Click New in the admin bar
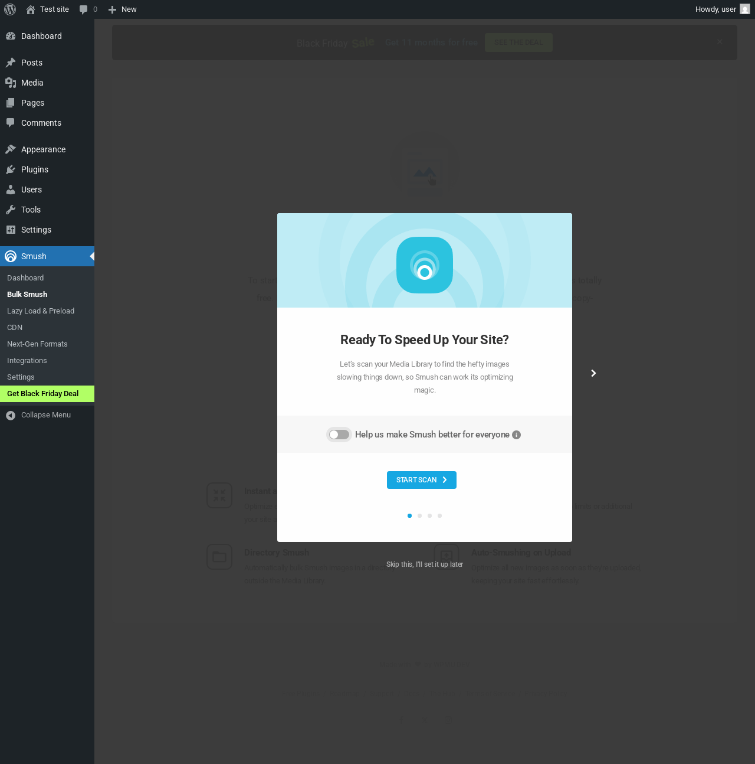755x764 pixels. click(123, 9)
